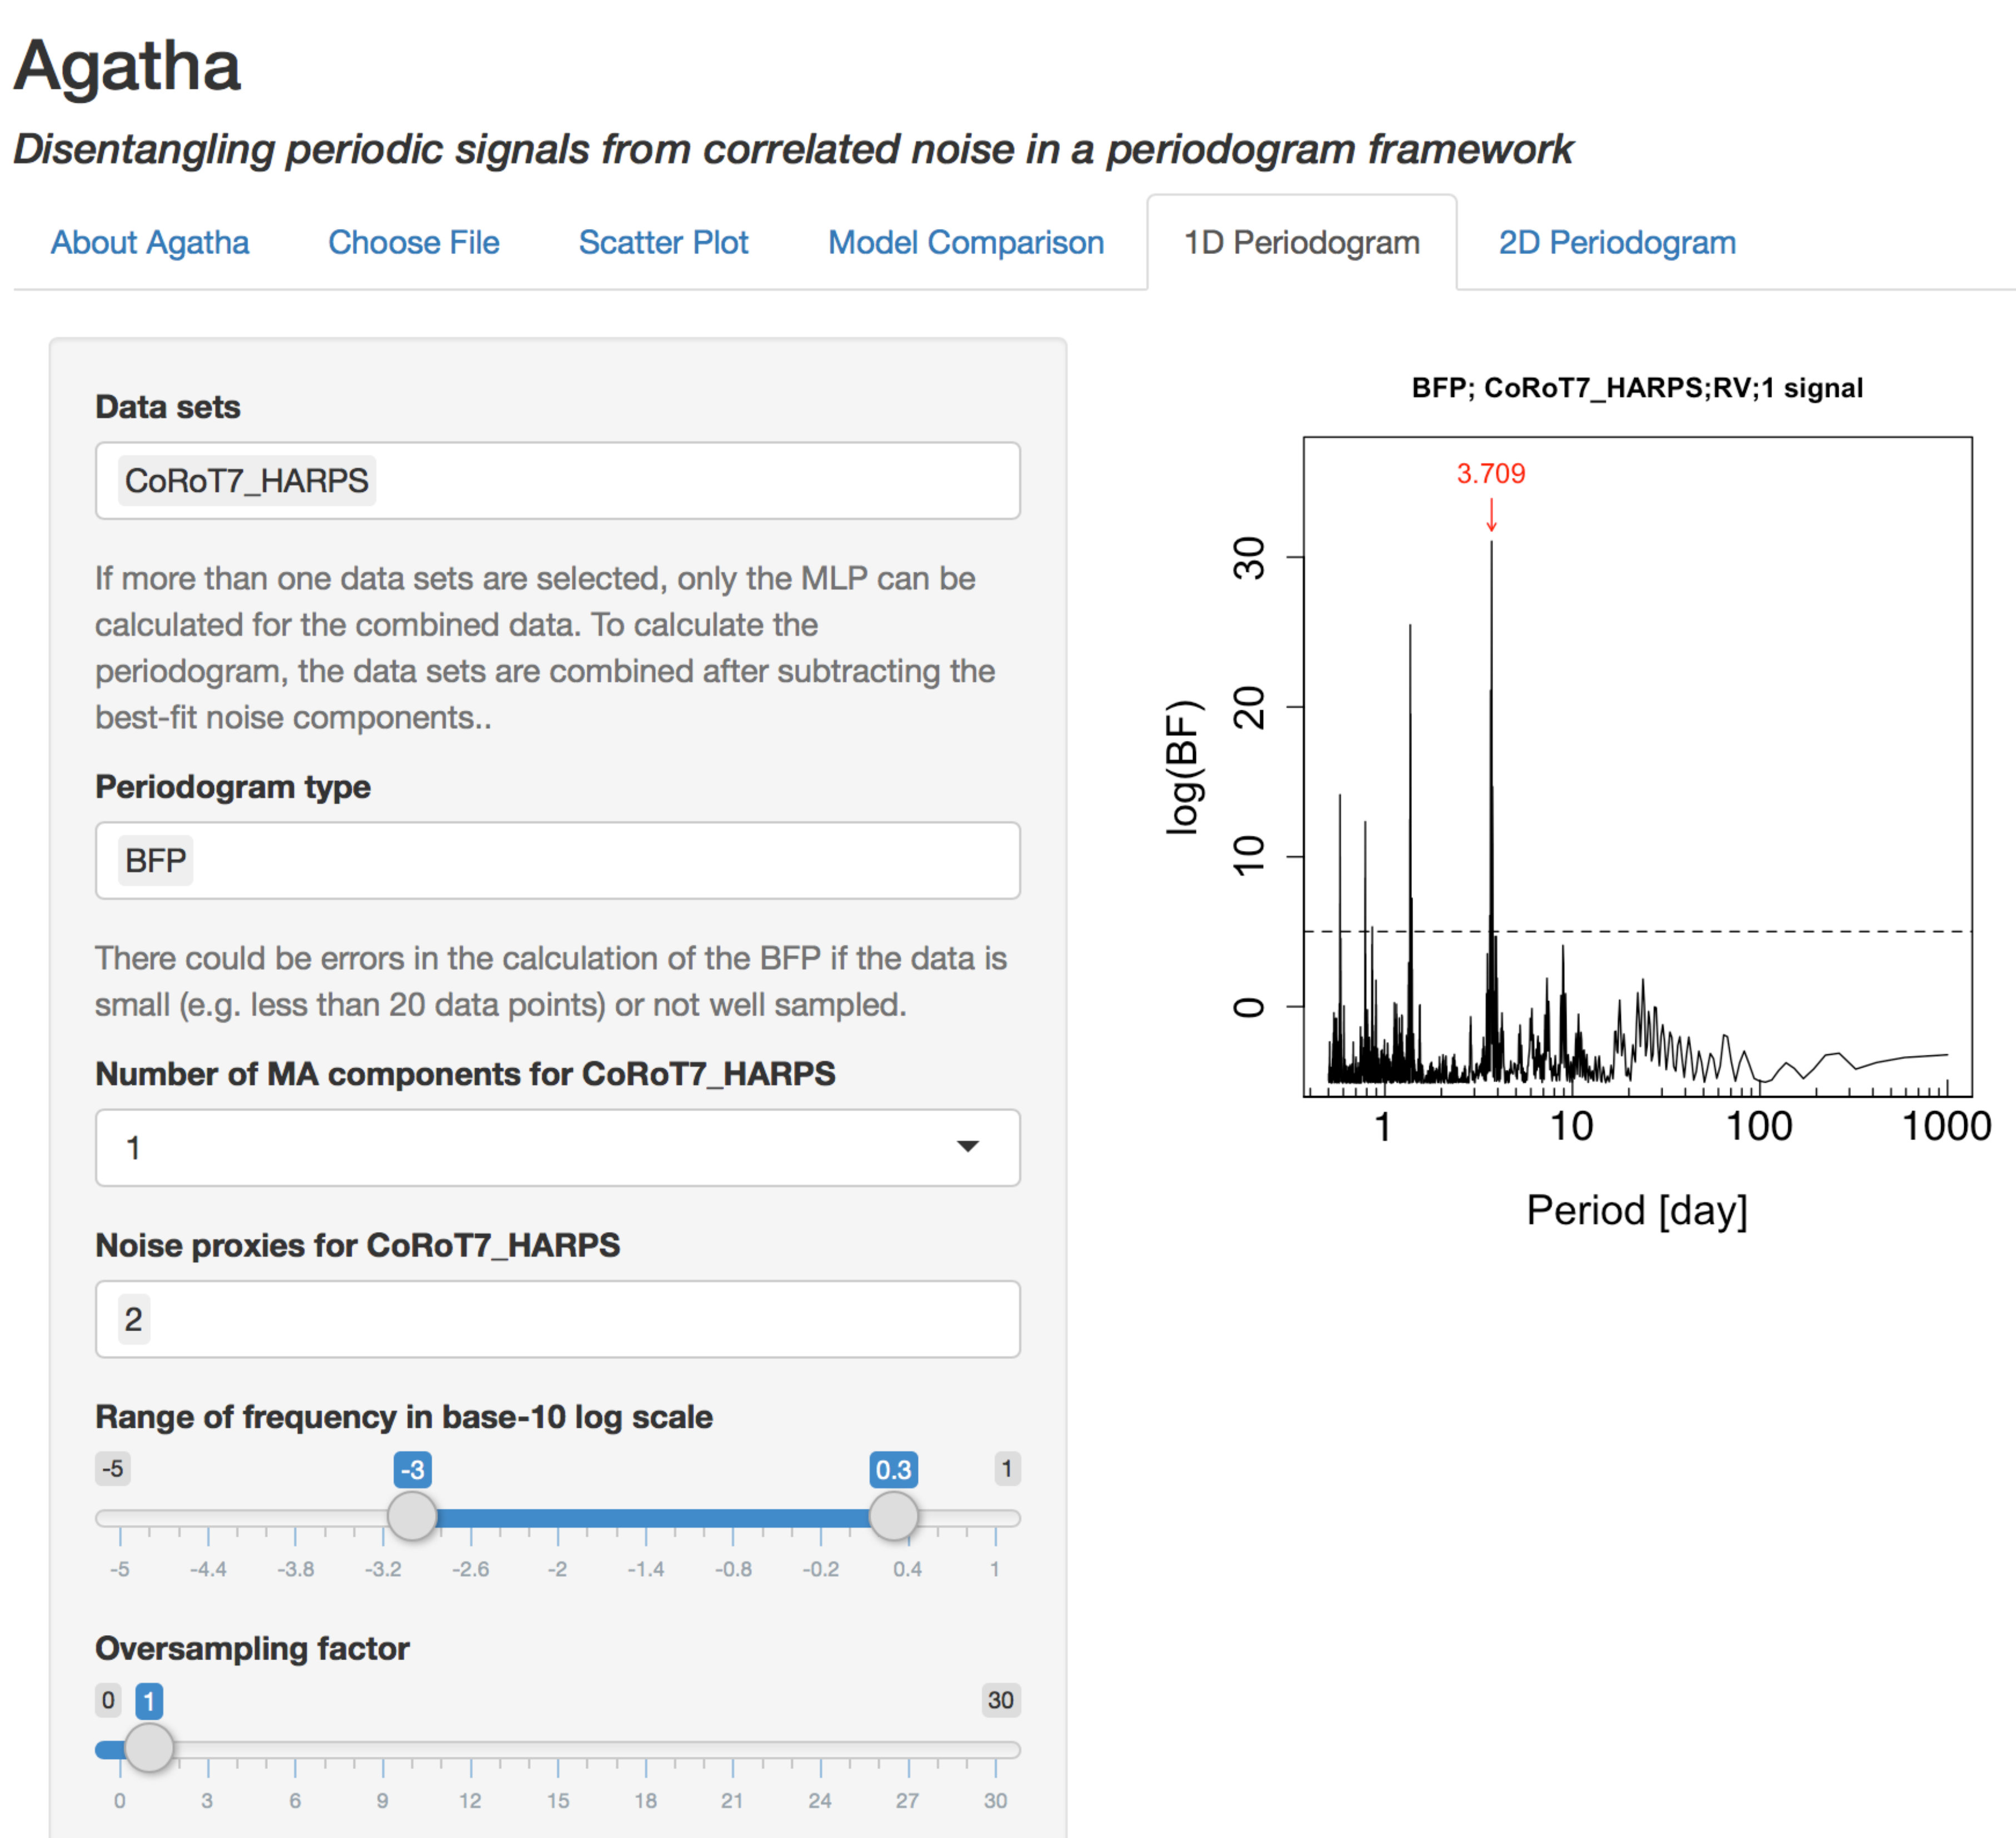Click the BFP tag in Periodogram type
2016x1838 pixels.
[155, 860]
